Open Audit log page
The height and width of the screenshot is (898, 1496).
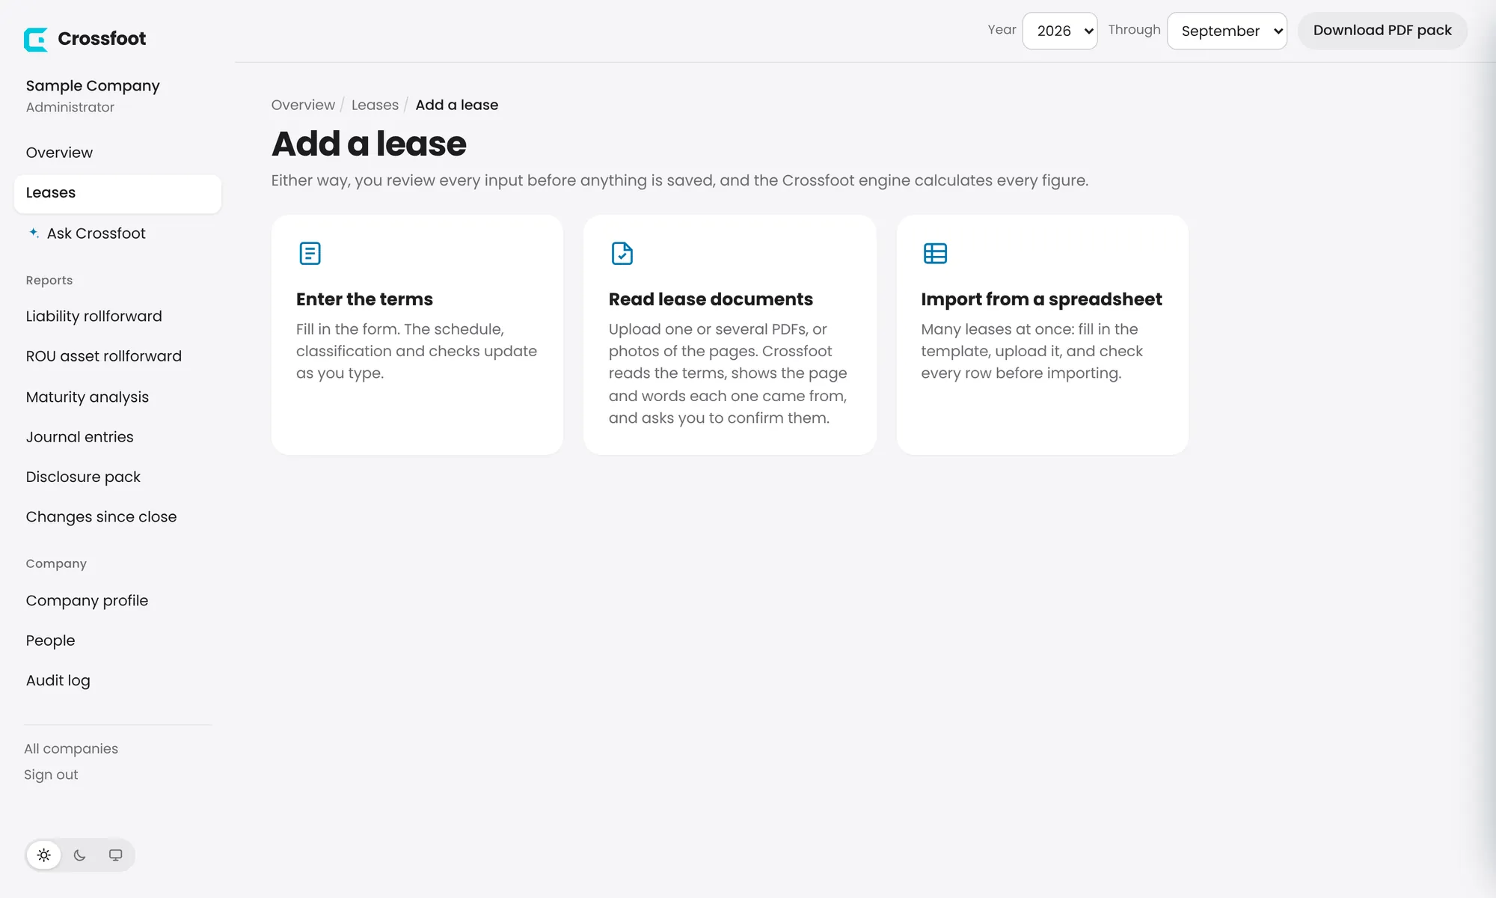[117, 680]
